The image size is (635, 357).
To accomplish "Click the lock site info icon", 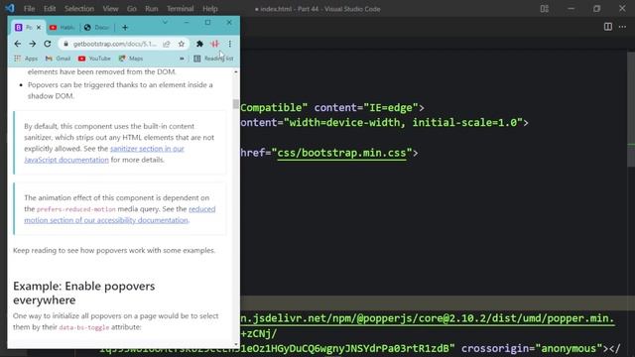I will (x=66, y=44).
